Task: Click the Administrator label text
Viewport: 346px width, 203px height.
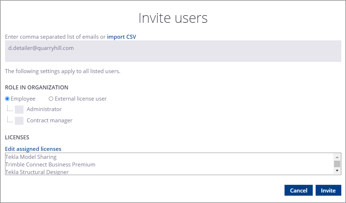Action: tap(44, 109)
